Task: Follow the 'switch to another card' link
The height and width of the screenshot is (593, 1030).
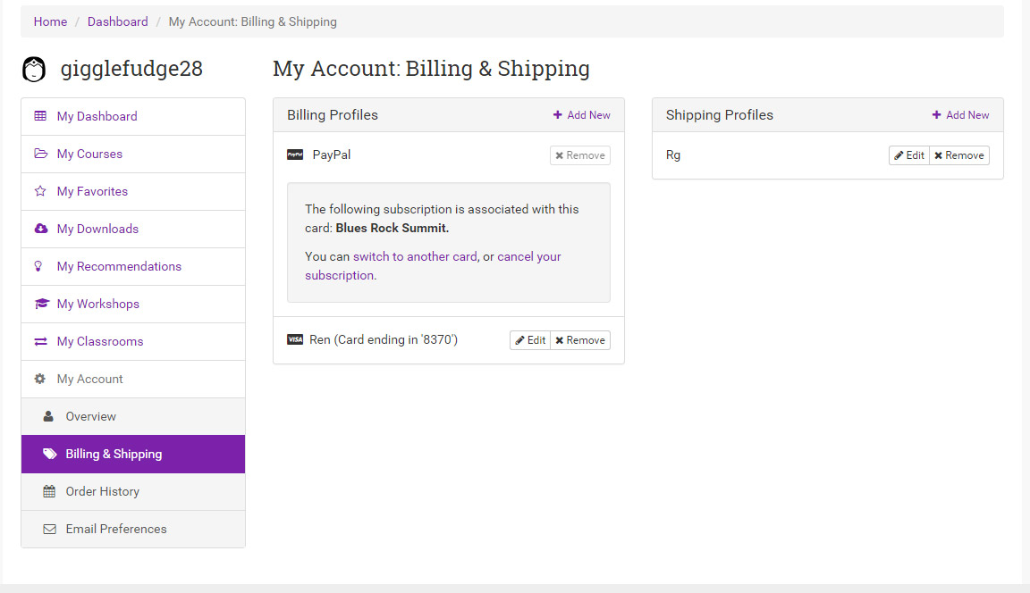Action: (x=415, y=256)
